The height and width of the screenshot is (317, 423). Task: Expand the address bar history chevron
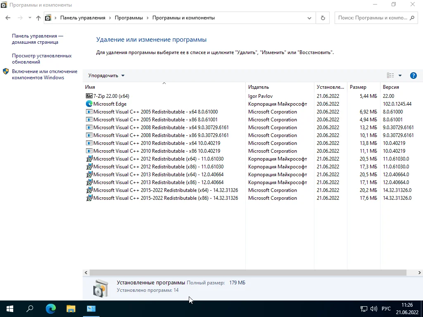pos(309,18)
